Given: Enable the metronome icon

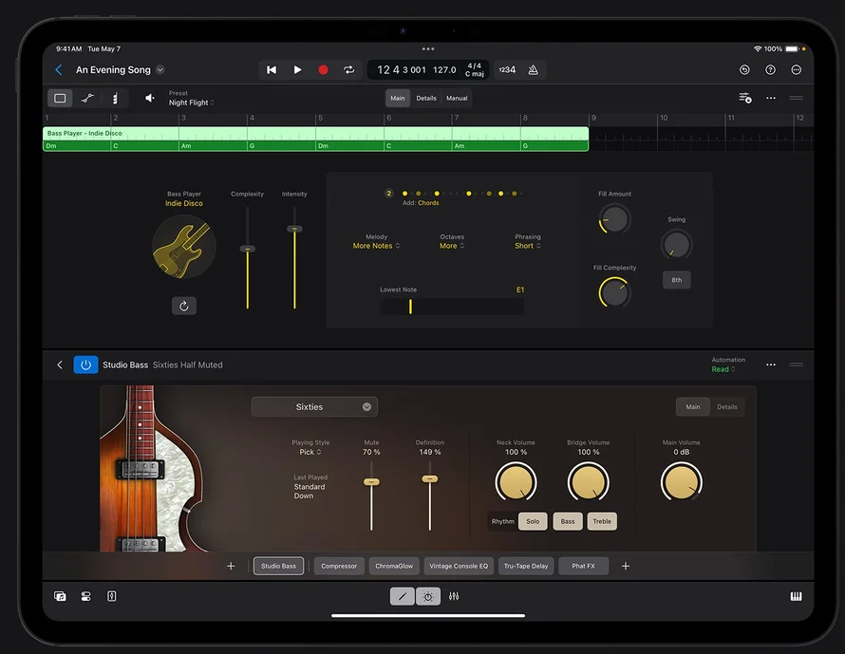Looking at the screenshot, I should (533, 70).
